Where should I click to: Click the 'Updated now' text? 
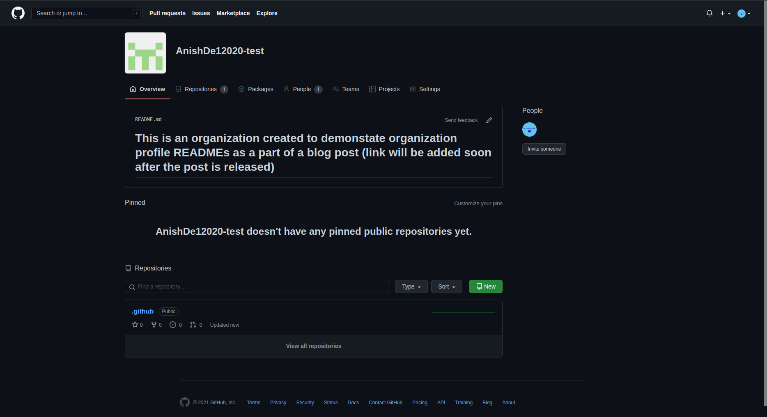(225, 325)
